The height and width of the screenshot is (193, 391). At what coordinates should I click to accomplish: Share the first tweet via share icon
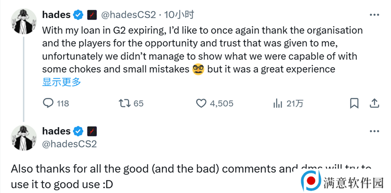pos(374,103)
